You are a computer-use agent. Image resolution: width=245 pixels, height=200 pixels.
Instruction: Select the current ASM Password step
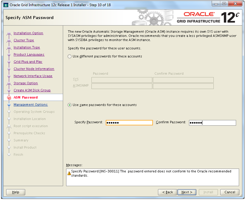point(25,97)
